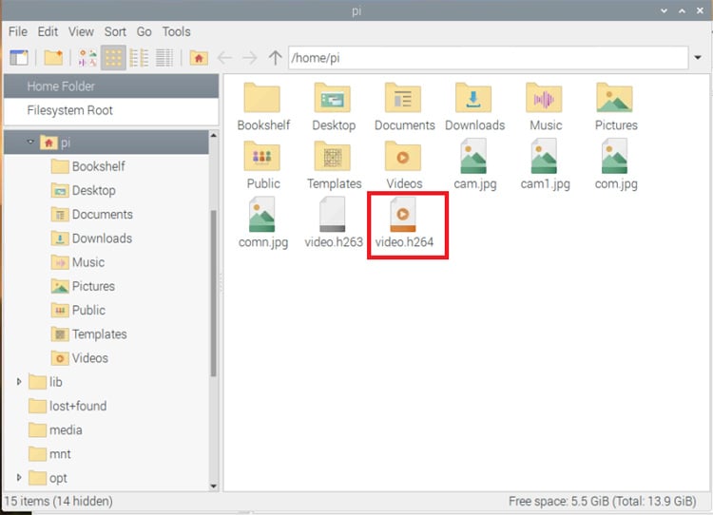Select the cam.jpg image file
This screenshot has width=713, height=515.
click(474, 163)
